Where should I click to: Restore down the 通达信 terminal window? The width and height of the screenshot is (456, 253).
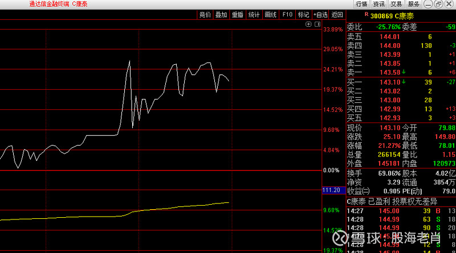coord(438,4)
